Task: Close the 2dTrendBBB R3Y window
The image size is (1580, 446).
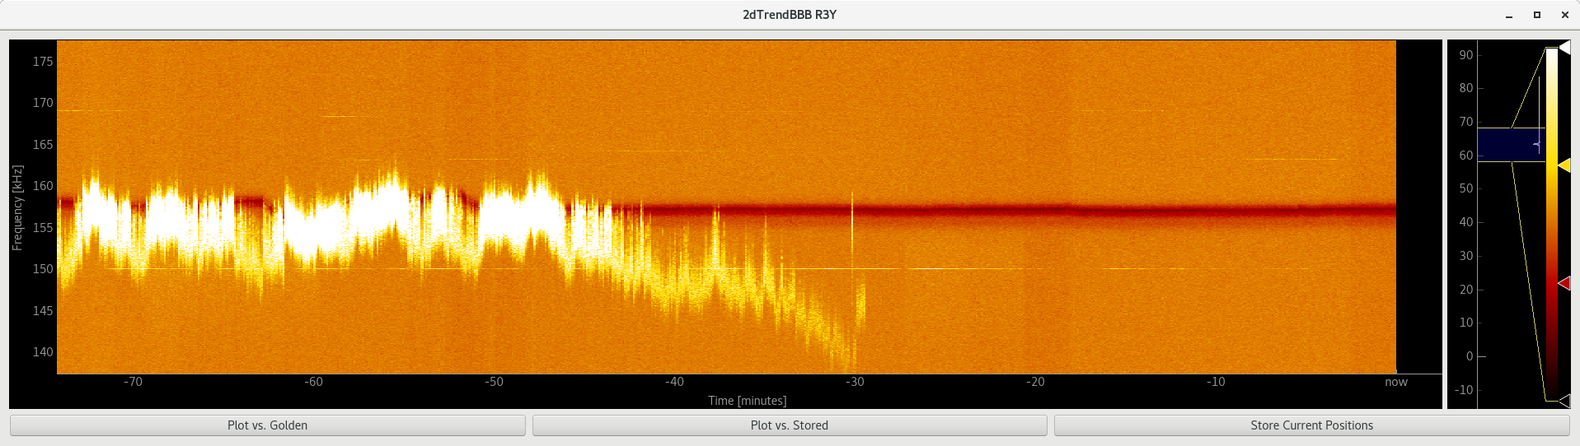Action: [1564, 15]
